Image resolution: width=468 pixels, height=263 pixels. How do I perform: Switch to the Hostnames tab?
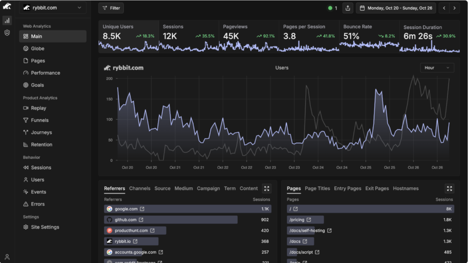[406, 189]
